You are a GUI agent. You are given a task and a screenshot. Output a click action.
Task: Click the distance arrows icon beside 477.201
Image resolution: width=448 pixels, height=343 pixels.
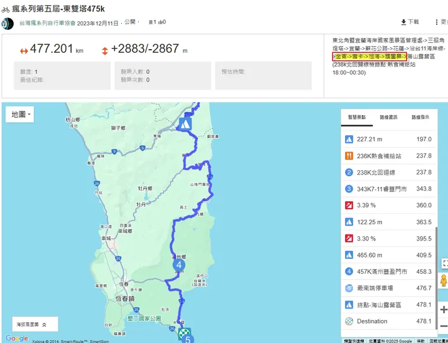[24, 51]
